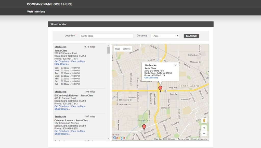
Task: Collapse hours with Hide Hours link
Action: point(61,64)
